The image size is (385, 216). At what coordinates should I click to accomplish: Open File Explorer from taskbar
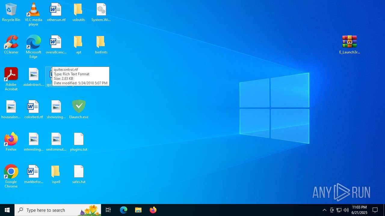pyautogui.click(x=138, y=210)
